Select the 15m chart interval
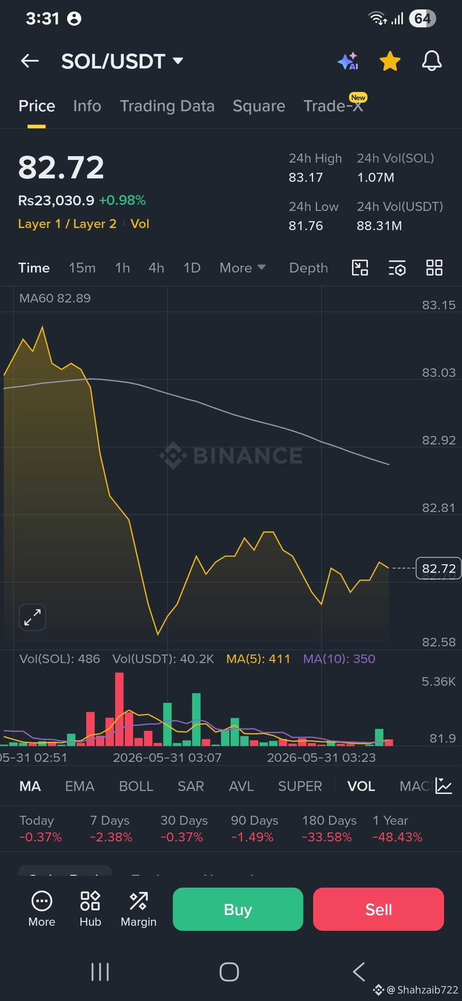The width and height of the screenshot is (462, 1001). (x=82, y=268)
